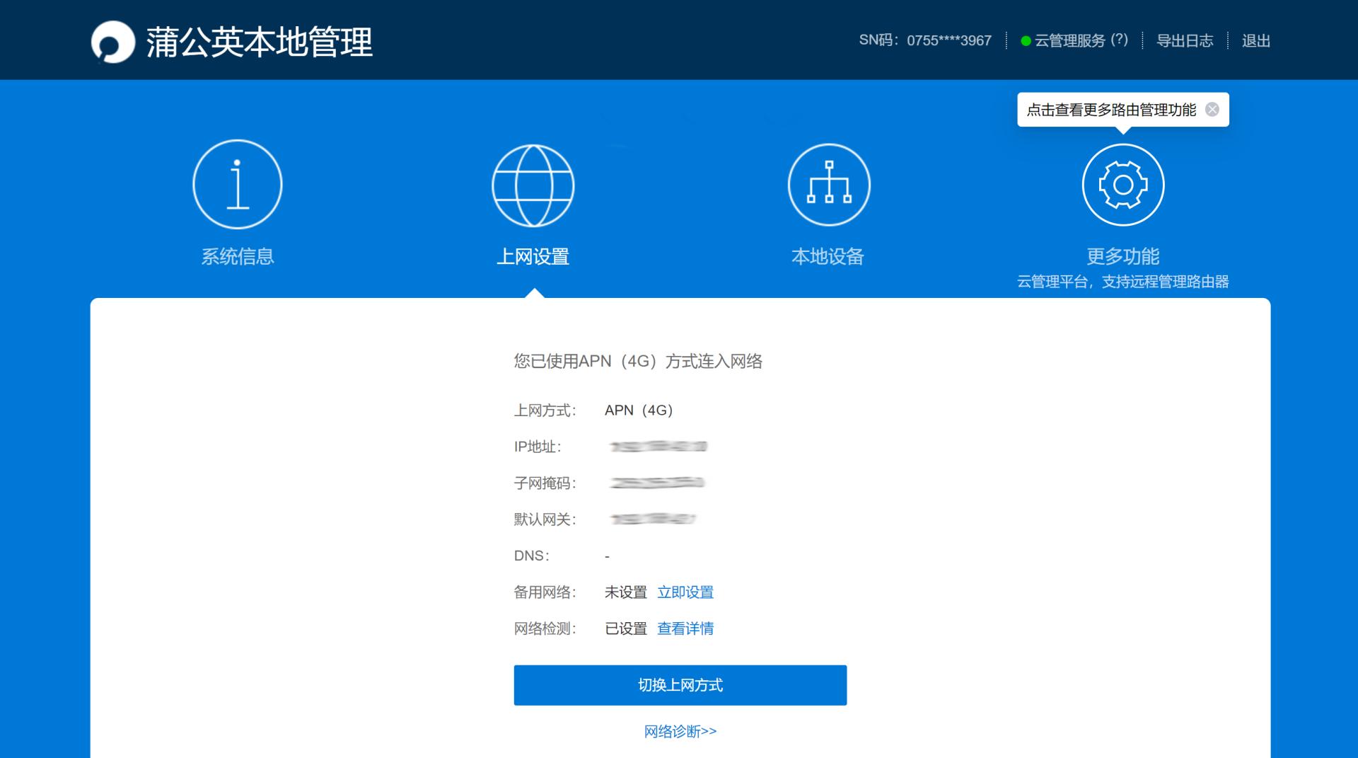1358x758 pixels.
Task: Click 导出日志 in the header
Action: 1185,40
